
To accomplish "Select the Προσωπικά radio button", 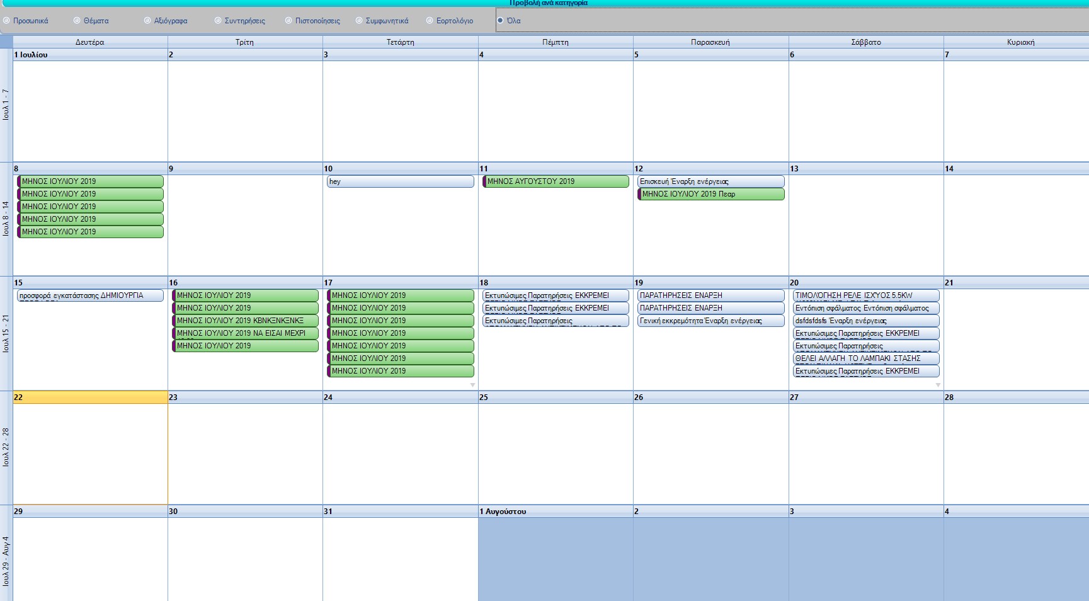I will point(6,21).
